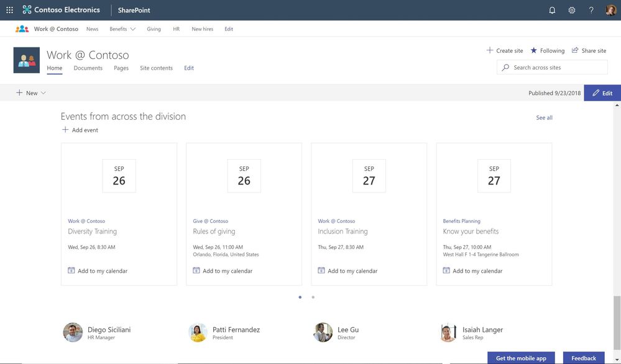Expand the Benefits menu chevron

coord(132,29)
